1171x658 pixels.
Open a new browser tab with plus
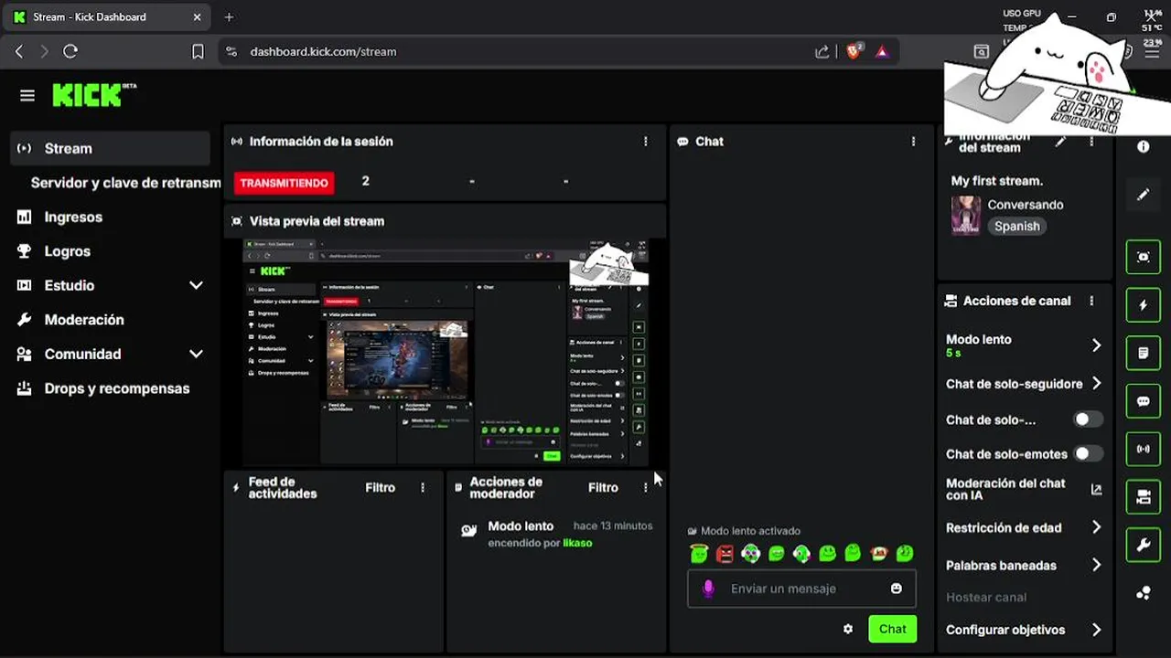click(x=229, y=17)
